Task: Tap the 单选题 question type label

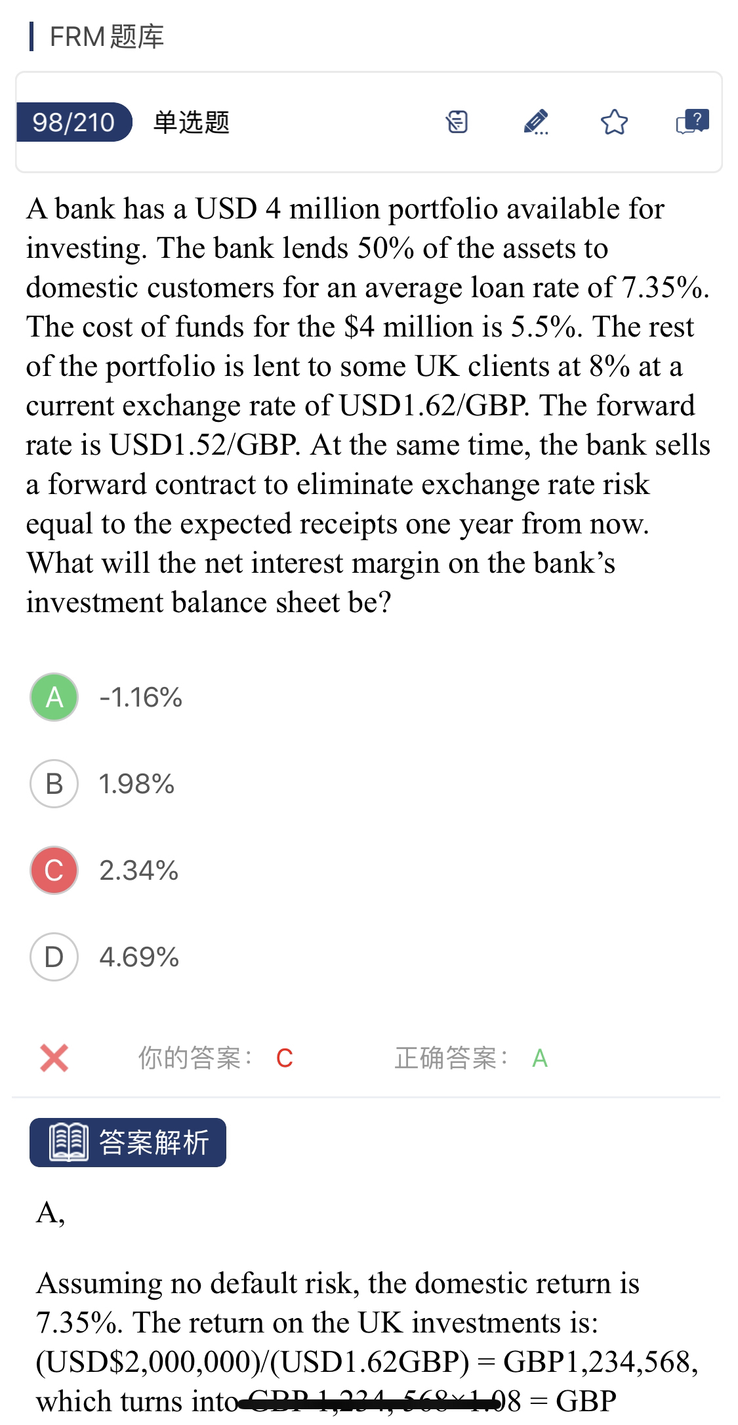Action: 191,122
